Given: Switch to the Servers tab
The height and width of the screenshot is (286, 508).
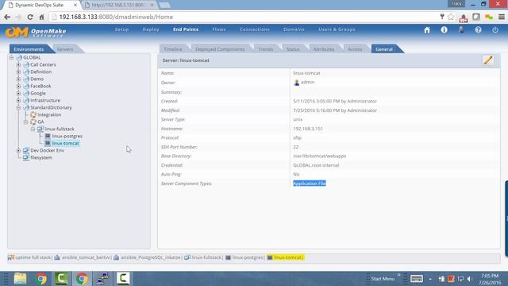Looking at the screenshot, I should pos(65,49).
